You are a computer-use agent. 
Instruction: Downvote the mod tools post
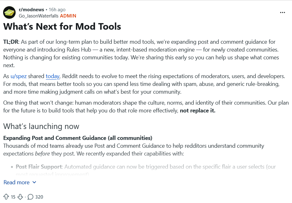pyautogui.click(x=20, y=197)
